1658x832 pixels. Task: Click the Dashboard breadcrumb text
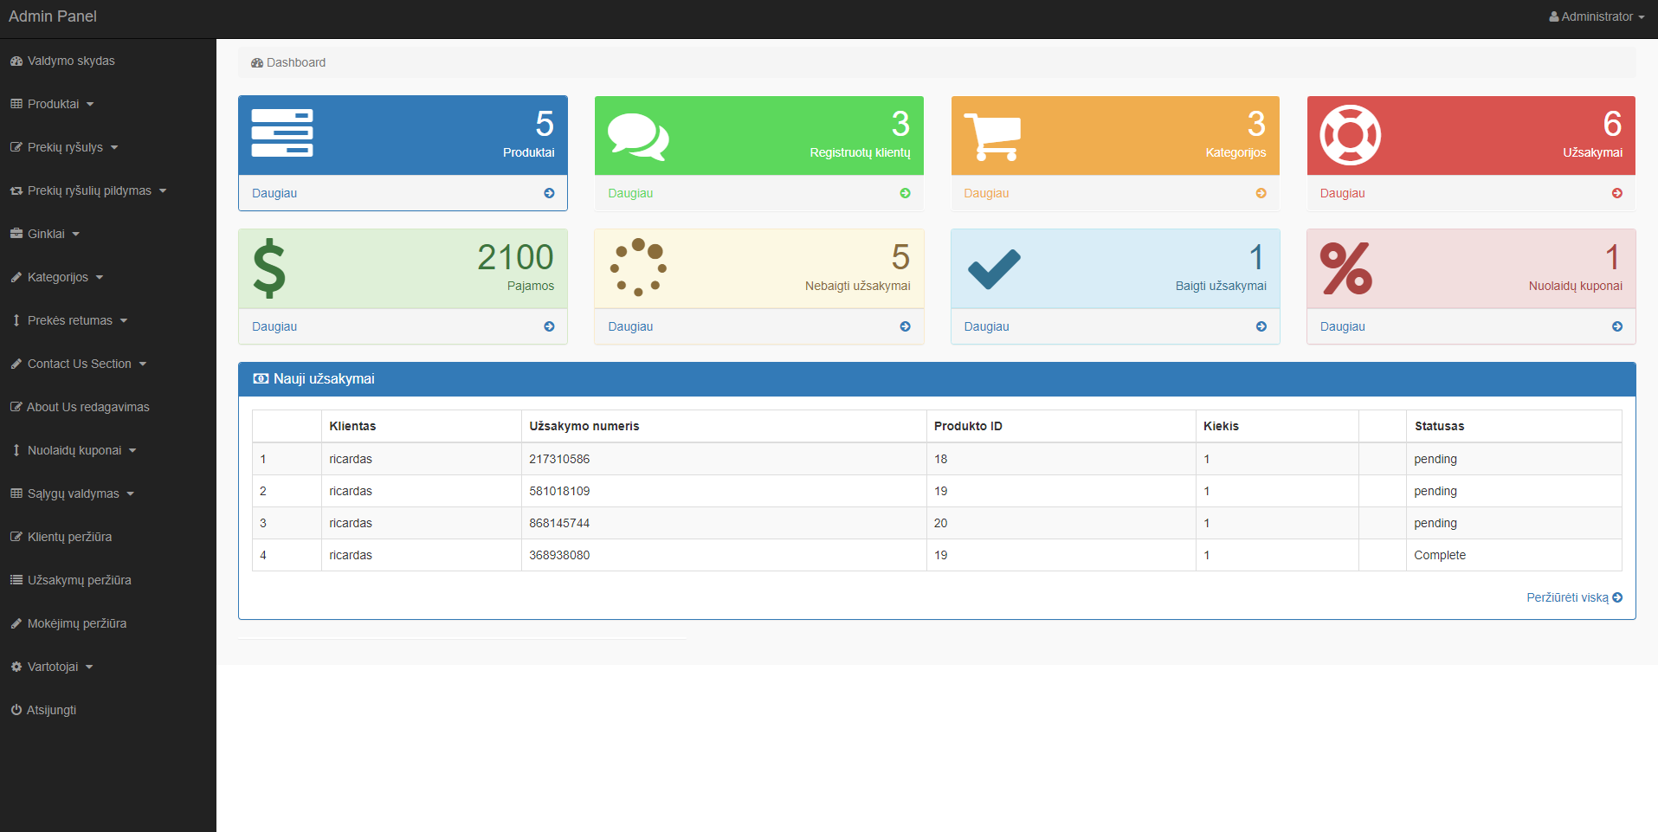[296, 62]
